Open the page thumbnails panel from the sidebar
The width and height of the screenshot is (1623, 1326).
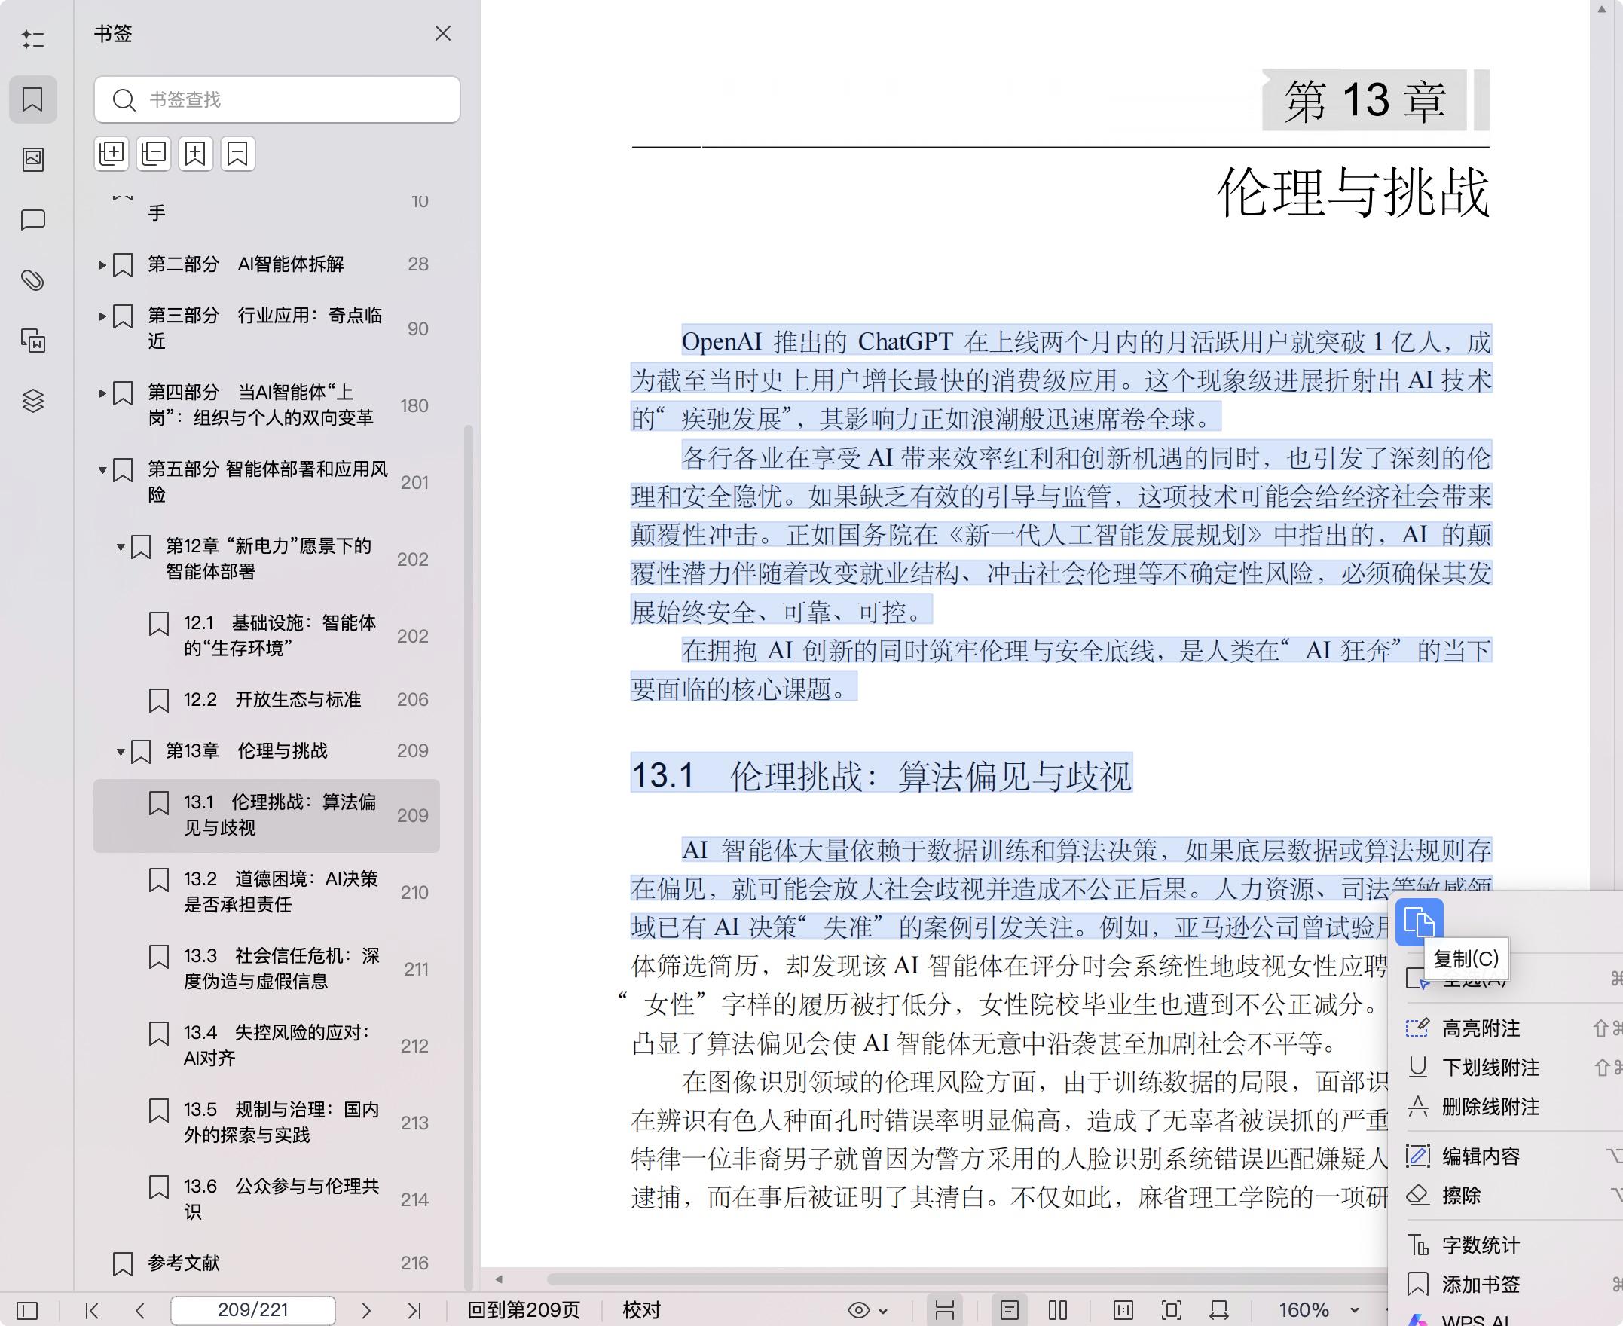[33, 160]
